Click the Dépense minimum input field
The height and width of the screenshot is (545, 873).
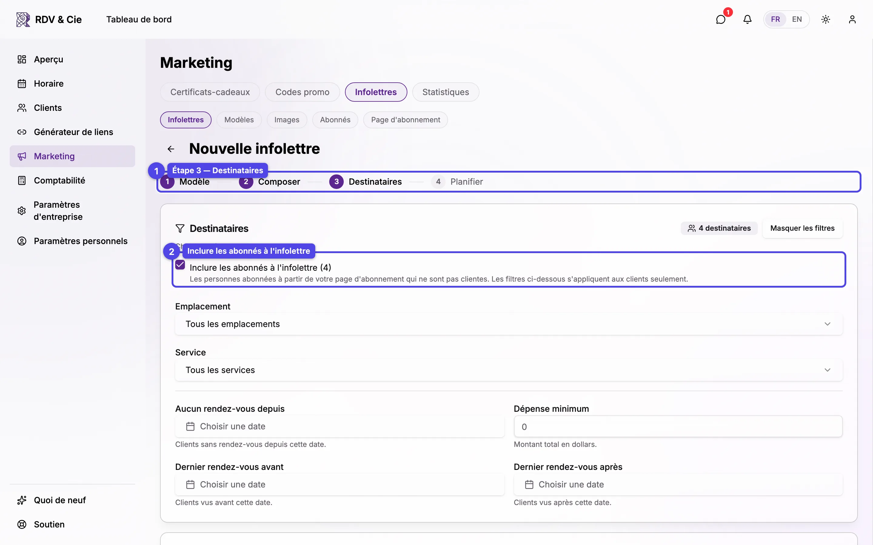(678, 426)
